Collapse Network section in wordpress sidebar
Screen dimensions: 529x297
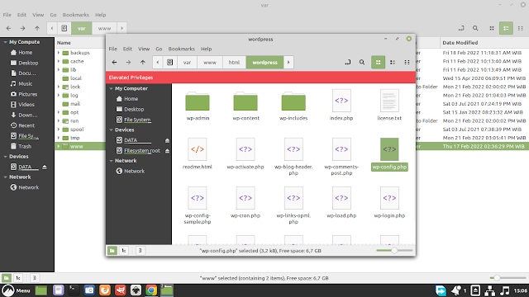pyautogui.click(x=111, y=161)
